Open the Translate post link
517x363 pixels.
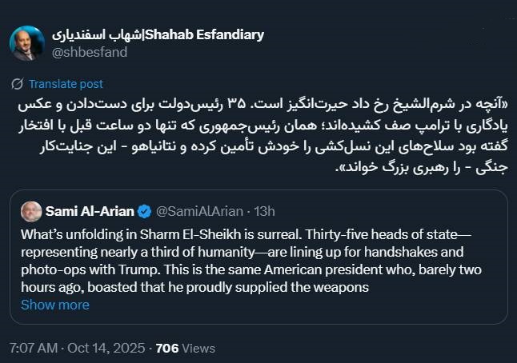pyautogui.click(x=65, y=84)
